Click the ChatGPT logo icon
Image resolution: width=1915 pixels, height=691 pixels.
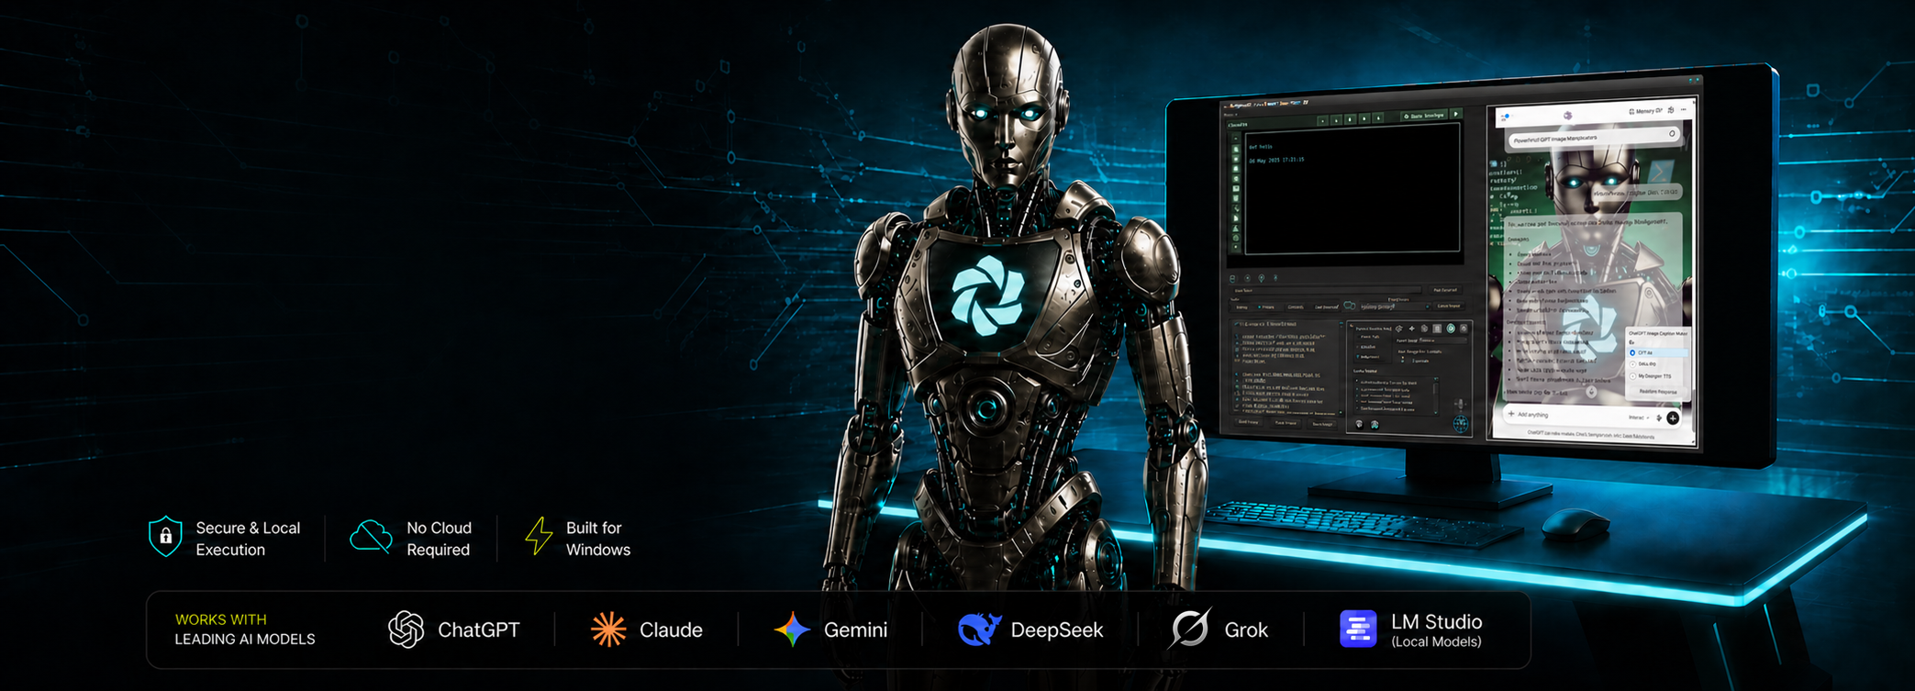(x=406, y=630)
